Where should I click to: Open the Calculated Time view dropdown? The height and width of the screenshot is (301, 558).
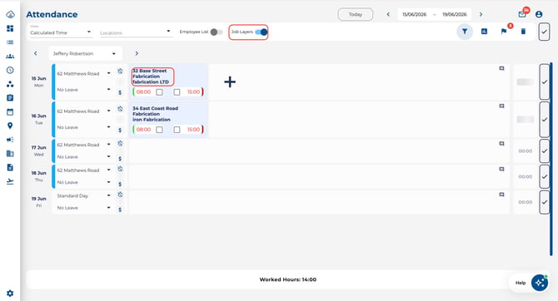tap(61, 32)
